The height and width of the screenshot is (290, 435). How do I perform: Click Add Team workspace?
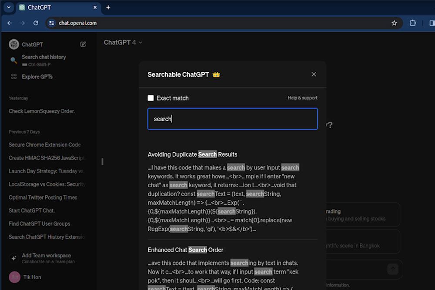pyautogui.click(x=46, y=256)
